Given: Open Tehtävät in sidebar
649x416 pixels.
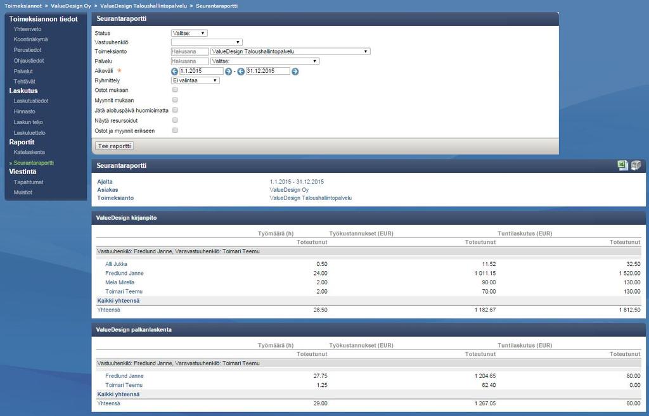Looking at the screenshot, I should [24, 82].
